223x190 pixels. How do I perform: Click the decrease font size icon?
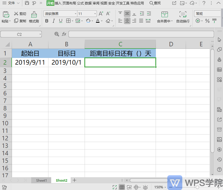pos(108,14)
